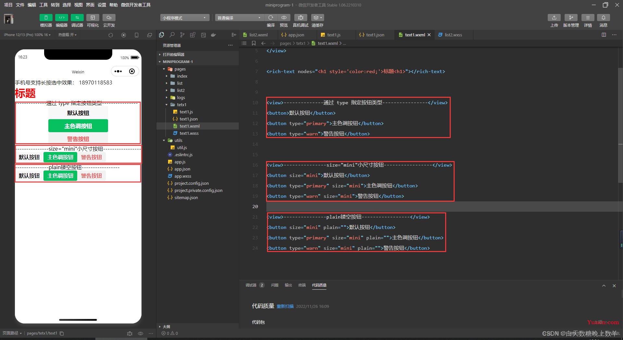This screenshot has height=340, width=623.
Task: Open the file explorer icon in sidebar
Action: pyautogui.click(x=162, y=35)
